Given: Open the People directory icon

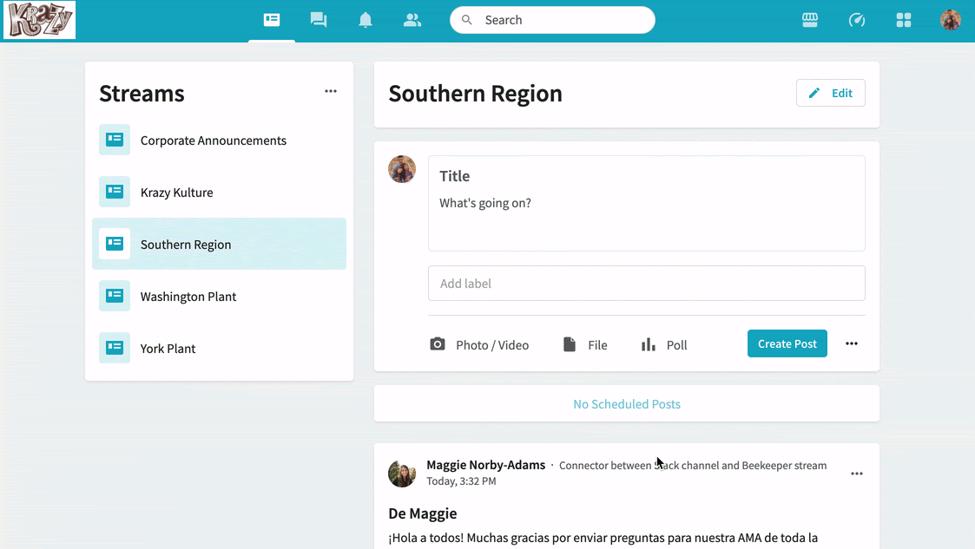Looking at the screenshot, I should point(412,20).
